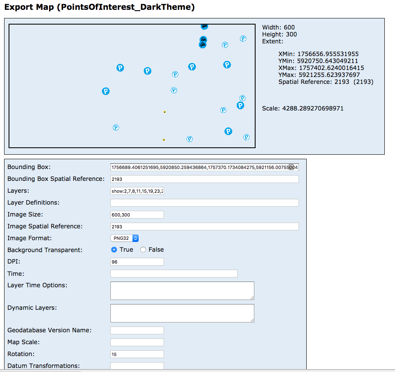Click the 'Layers:' label
This screenshot has width=395, height=372.
(18, 191)
